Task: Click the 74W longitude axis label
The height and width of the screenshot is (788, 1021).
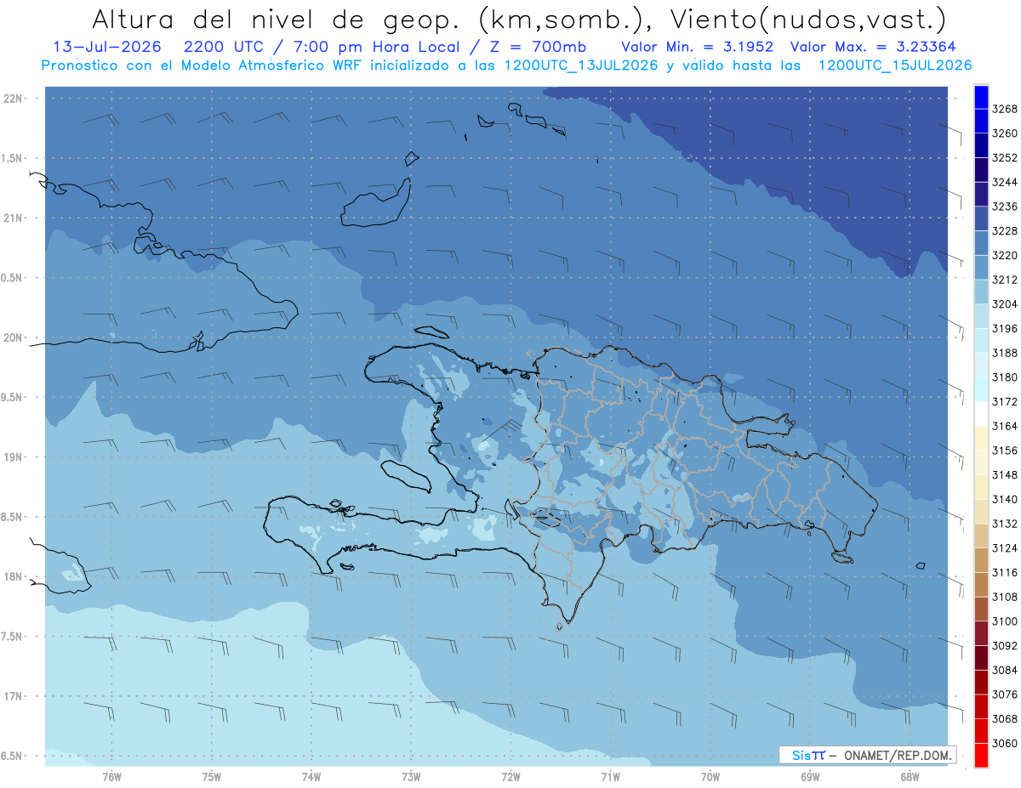Action: tap(311, 776)
